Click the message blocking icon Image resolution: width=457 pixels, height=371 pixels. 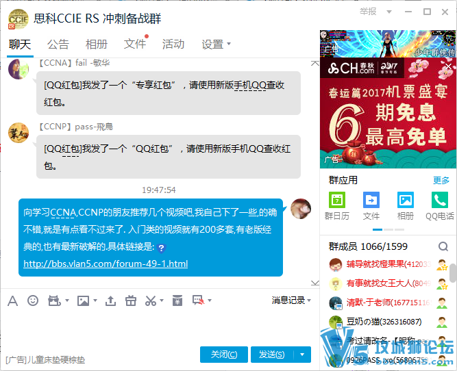click(199, 300)
